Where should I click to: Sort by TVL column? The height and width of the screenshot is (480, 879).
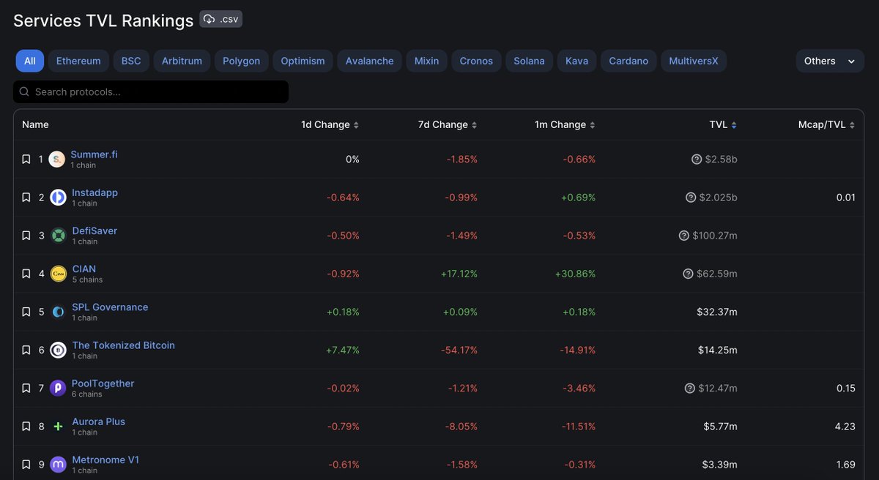[723, 124]
